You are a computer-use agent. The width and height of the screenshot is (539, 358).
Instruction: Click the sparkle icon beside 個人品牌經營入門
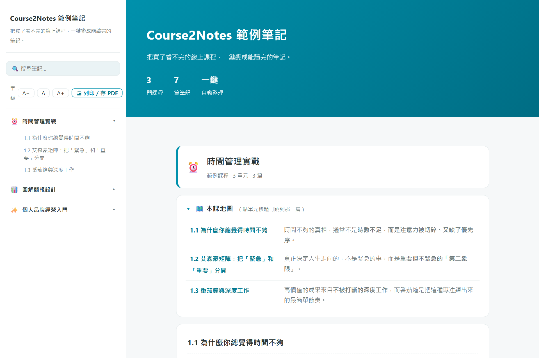pos(14,210)
